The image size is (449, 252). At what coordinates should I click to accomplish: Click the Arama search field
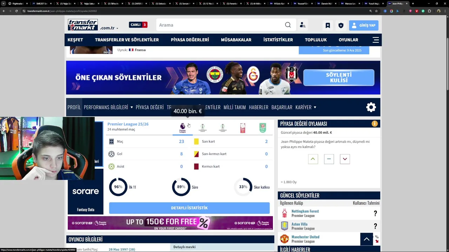pos(221,25)
